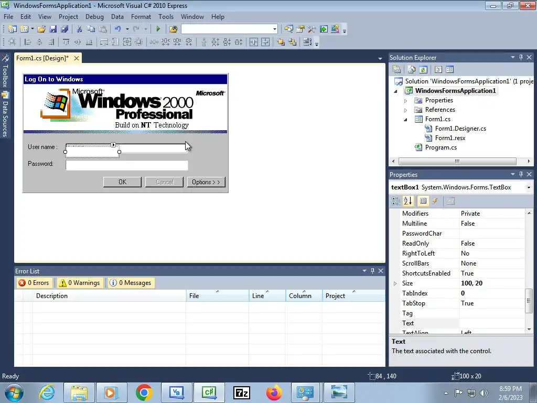
Task: Click the Properties grid vertical scrollbar thumb
Action: tap(529, 301)
